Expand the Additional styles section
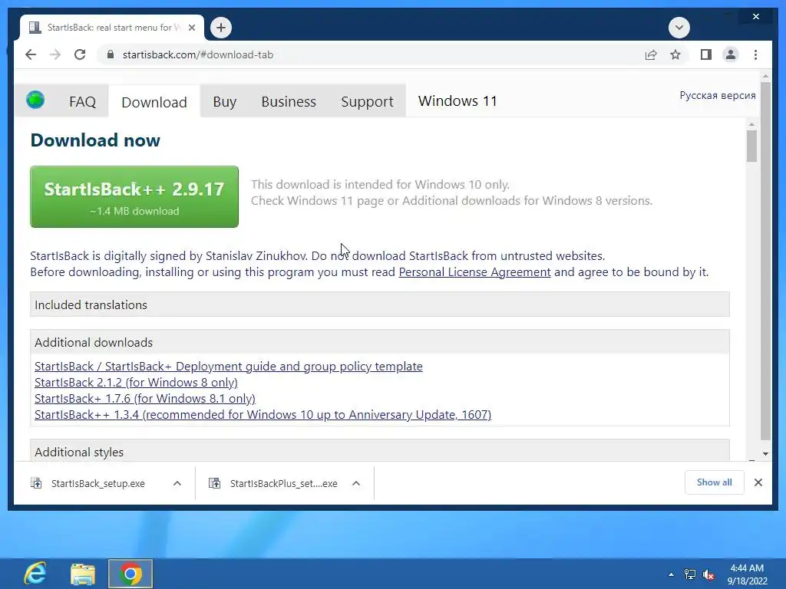The height and width of the screenshot is (589, 786). [x=379, y=451]
